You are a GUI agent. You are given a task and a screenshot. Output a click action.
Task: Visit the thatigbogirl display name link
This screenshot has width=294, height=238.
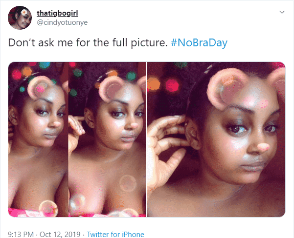57,13
